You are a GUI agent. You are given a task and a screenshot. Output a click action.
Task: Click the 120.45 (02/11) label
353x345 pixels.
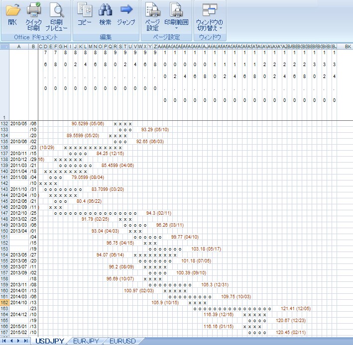pos(291,333)
